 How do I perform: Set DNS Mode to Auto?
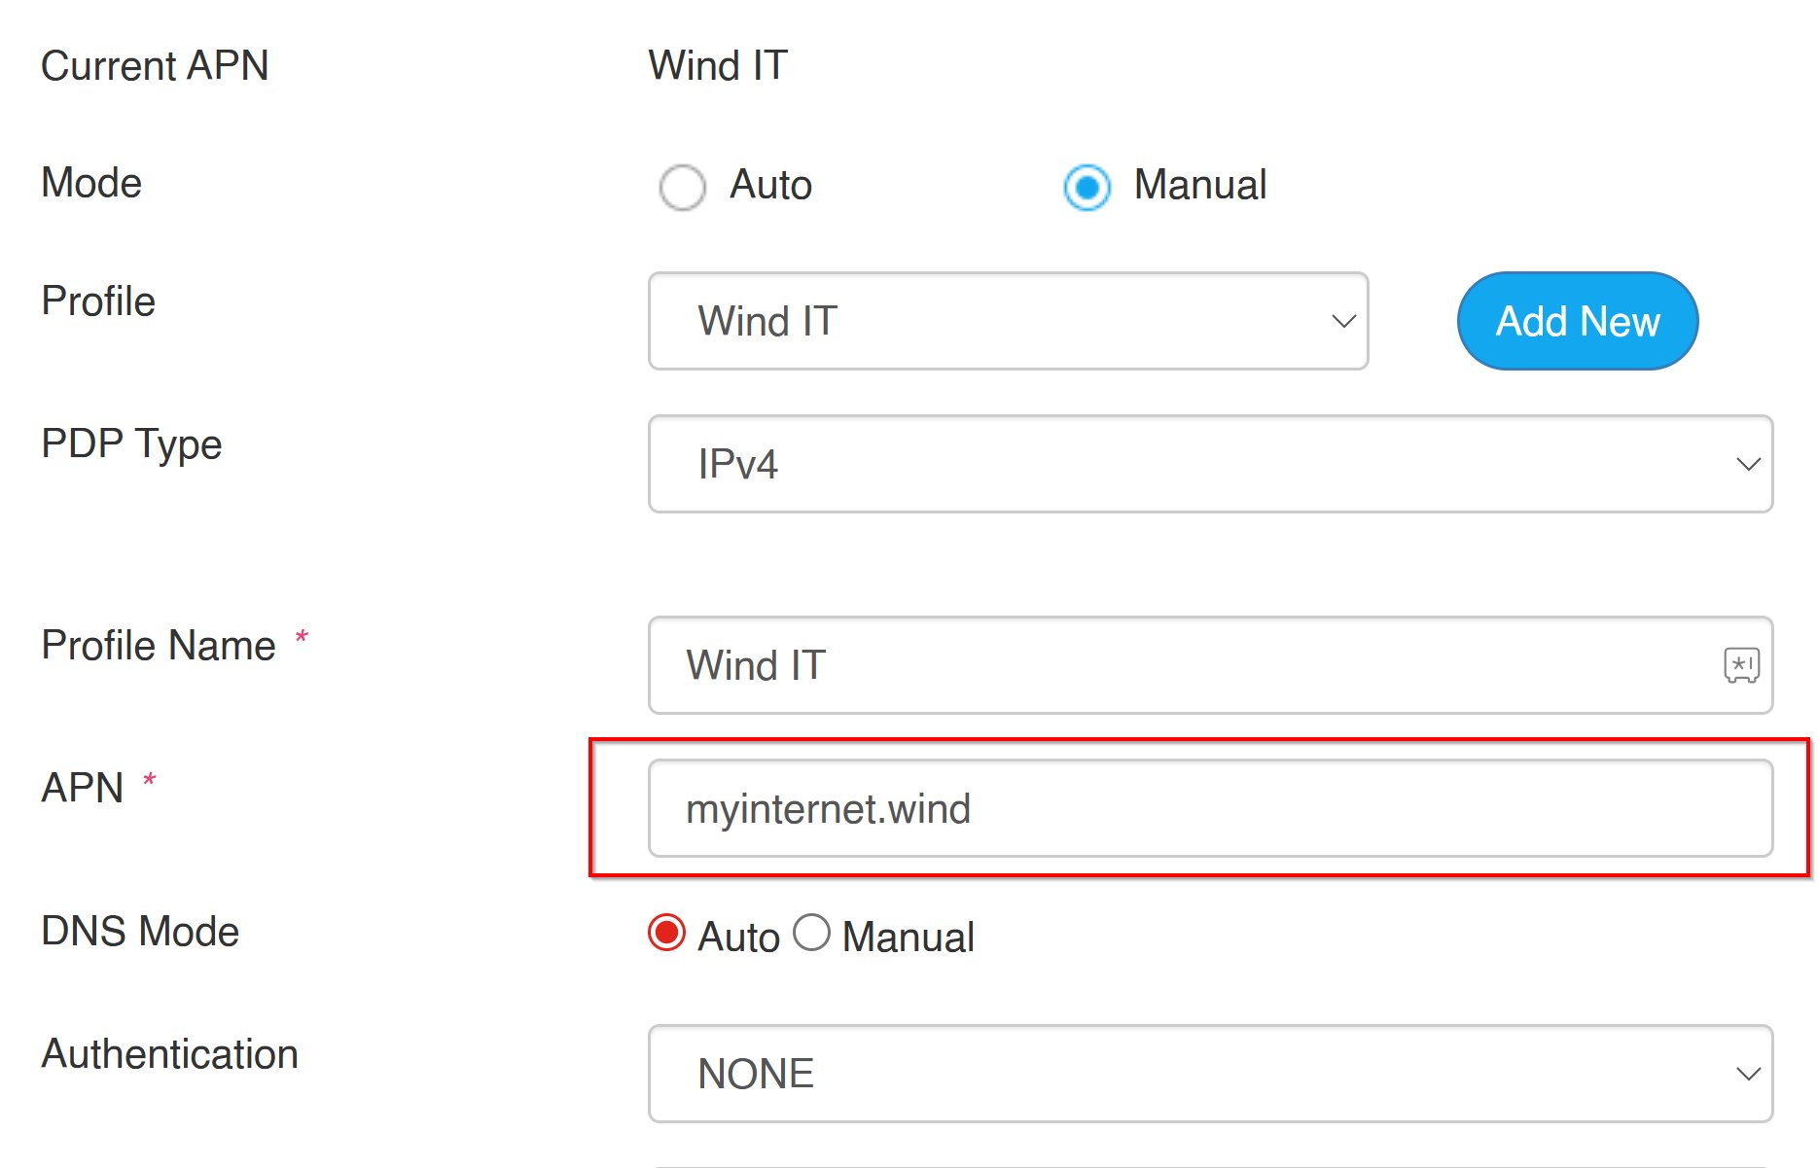(667, 933)
